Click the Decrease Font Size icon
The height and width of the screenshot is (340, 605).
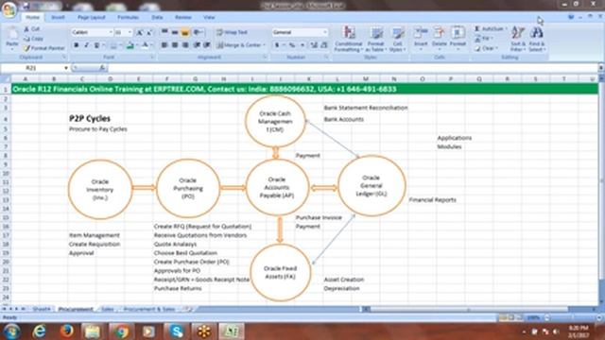tap(149, 33)
